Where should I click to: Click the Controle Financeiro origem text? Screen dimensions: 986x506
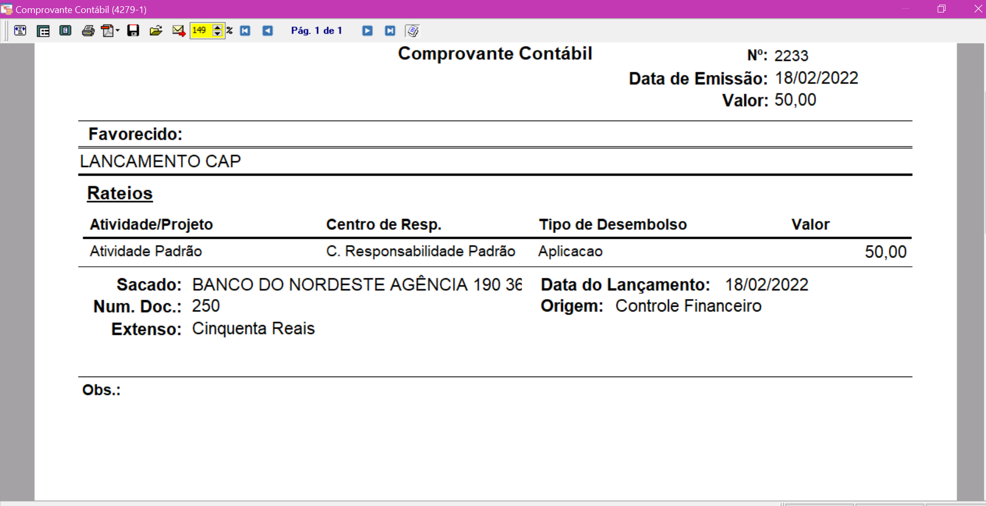pyautogui.click(x=688, y=306)
